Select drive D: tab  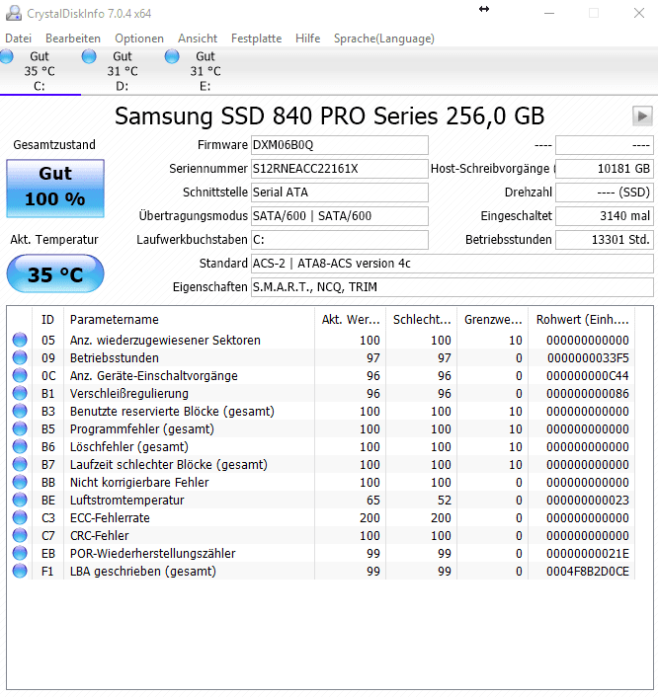point(123,71)
